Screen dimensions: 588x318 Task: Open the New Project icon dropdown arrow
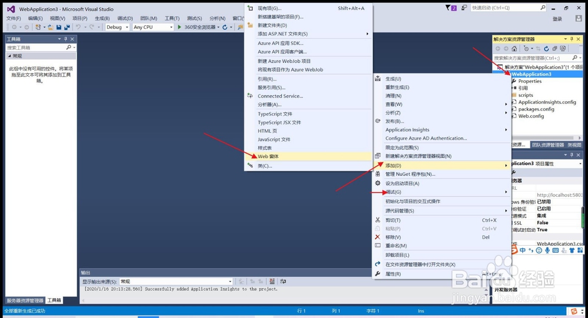[x=44, y=27]
